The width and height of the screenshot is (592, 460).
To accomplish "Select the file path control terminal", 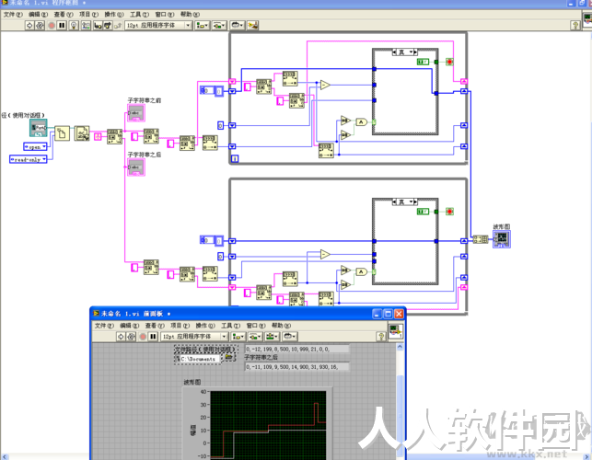I will pos(39,128).
